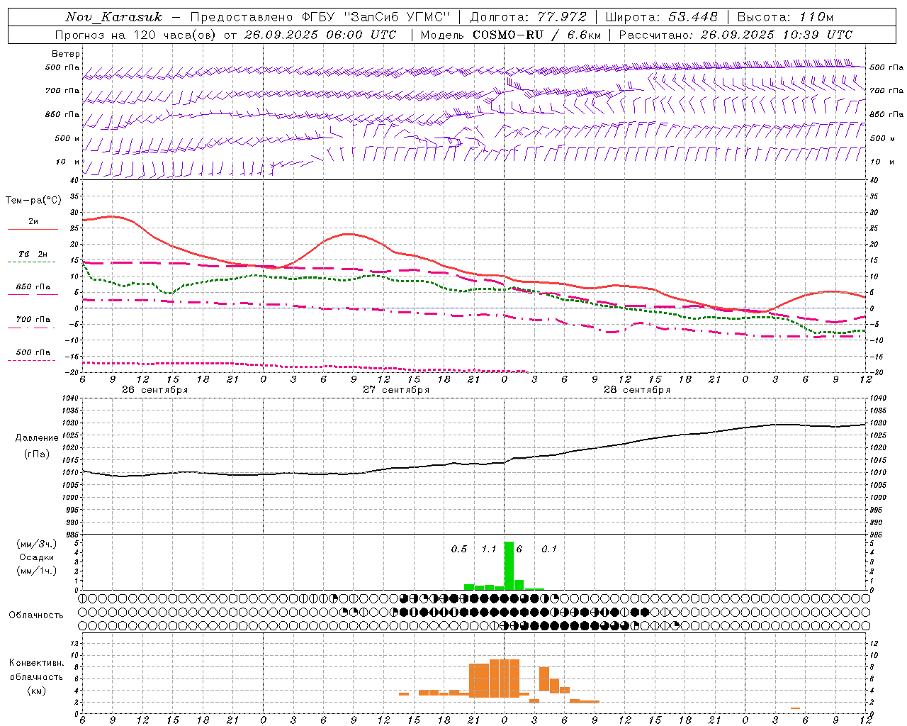Click 'Рассчитано: 26.09.2025 10:39 UTC' timestamp
Image resolution: width=907 pixels, height=726 pixels.
736,35
